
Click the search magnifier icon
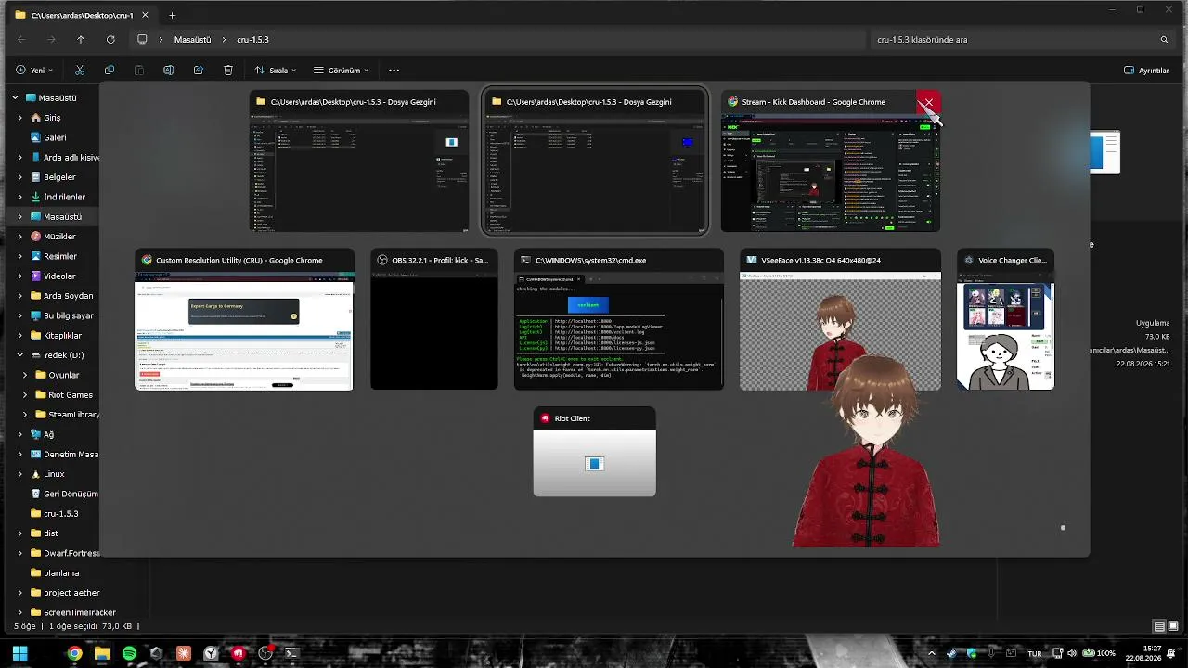tap(1164, 40)
